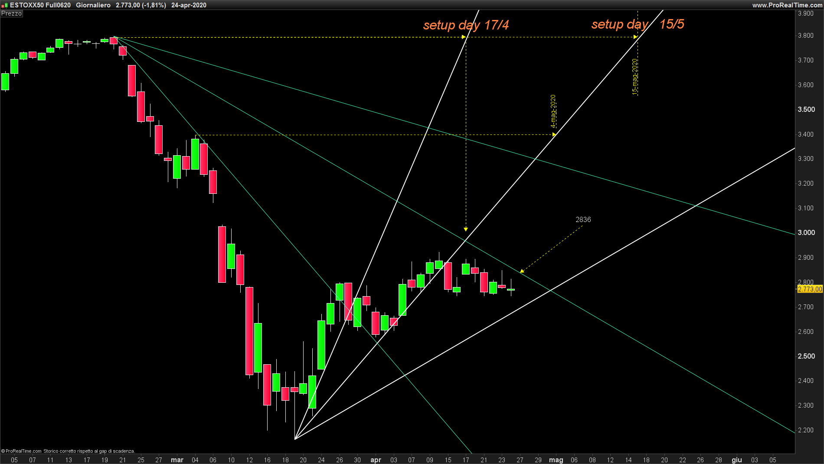Screen dimensions: 824x464
Task: Select the 'setup day 17/4' annotation
Action: tap(466, 25)
